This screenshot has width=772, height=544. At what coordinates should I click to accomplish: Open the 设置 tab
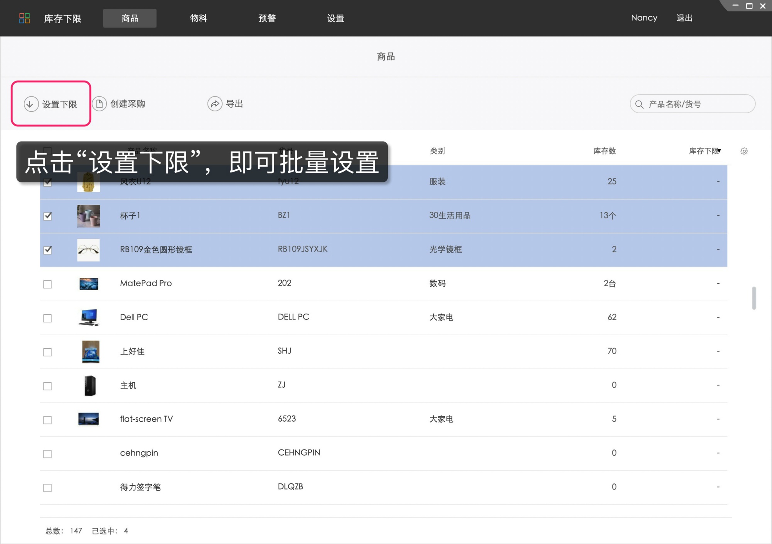click(x=335, y=18)
